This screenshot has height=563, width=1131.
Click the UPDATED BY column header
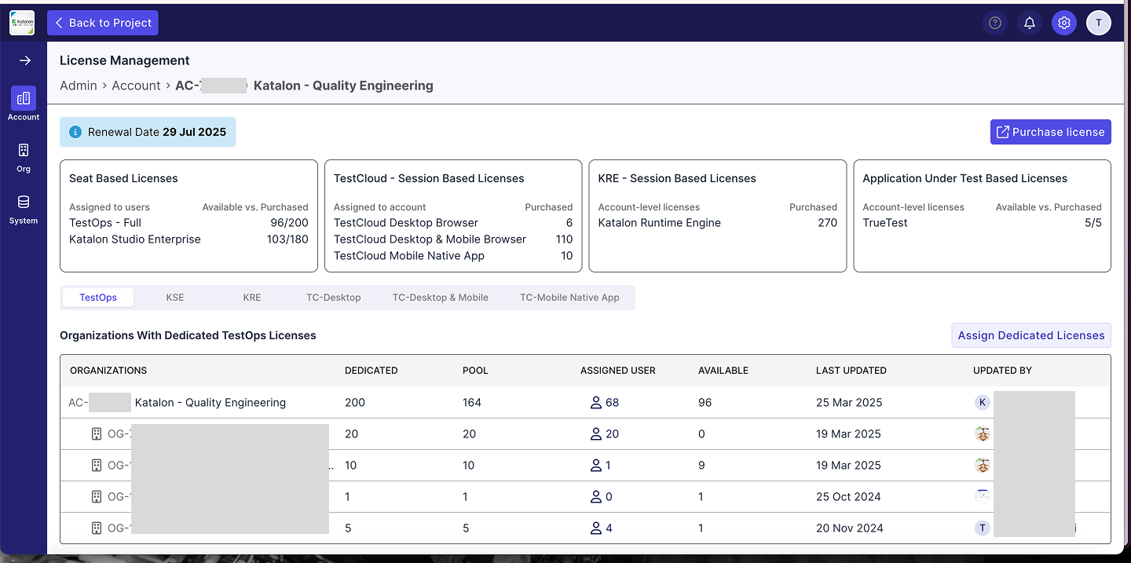[x=1002, y=371]
